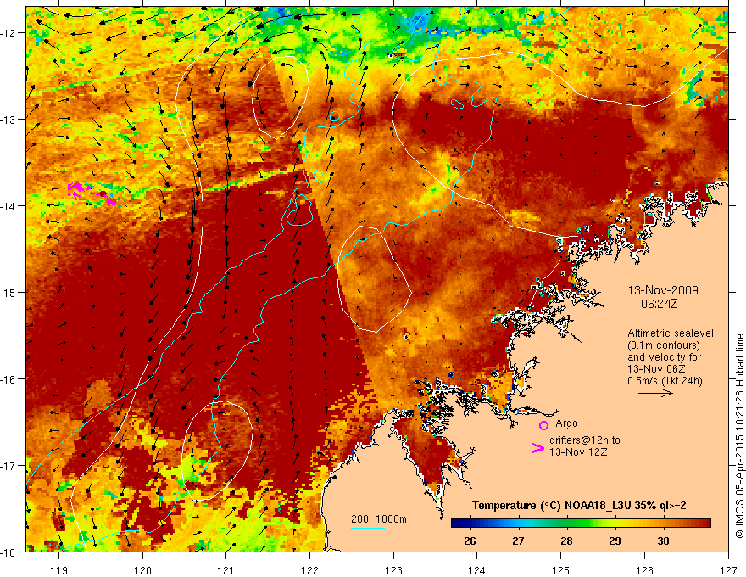Click the longitude axis label '125'

561,570
